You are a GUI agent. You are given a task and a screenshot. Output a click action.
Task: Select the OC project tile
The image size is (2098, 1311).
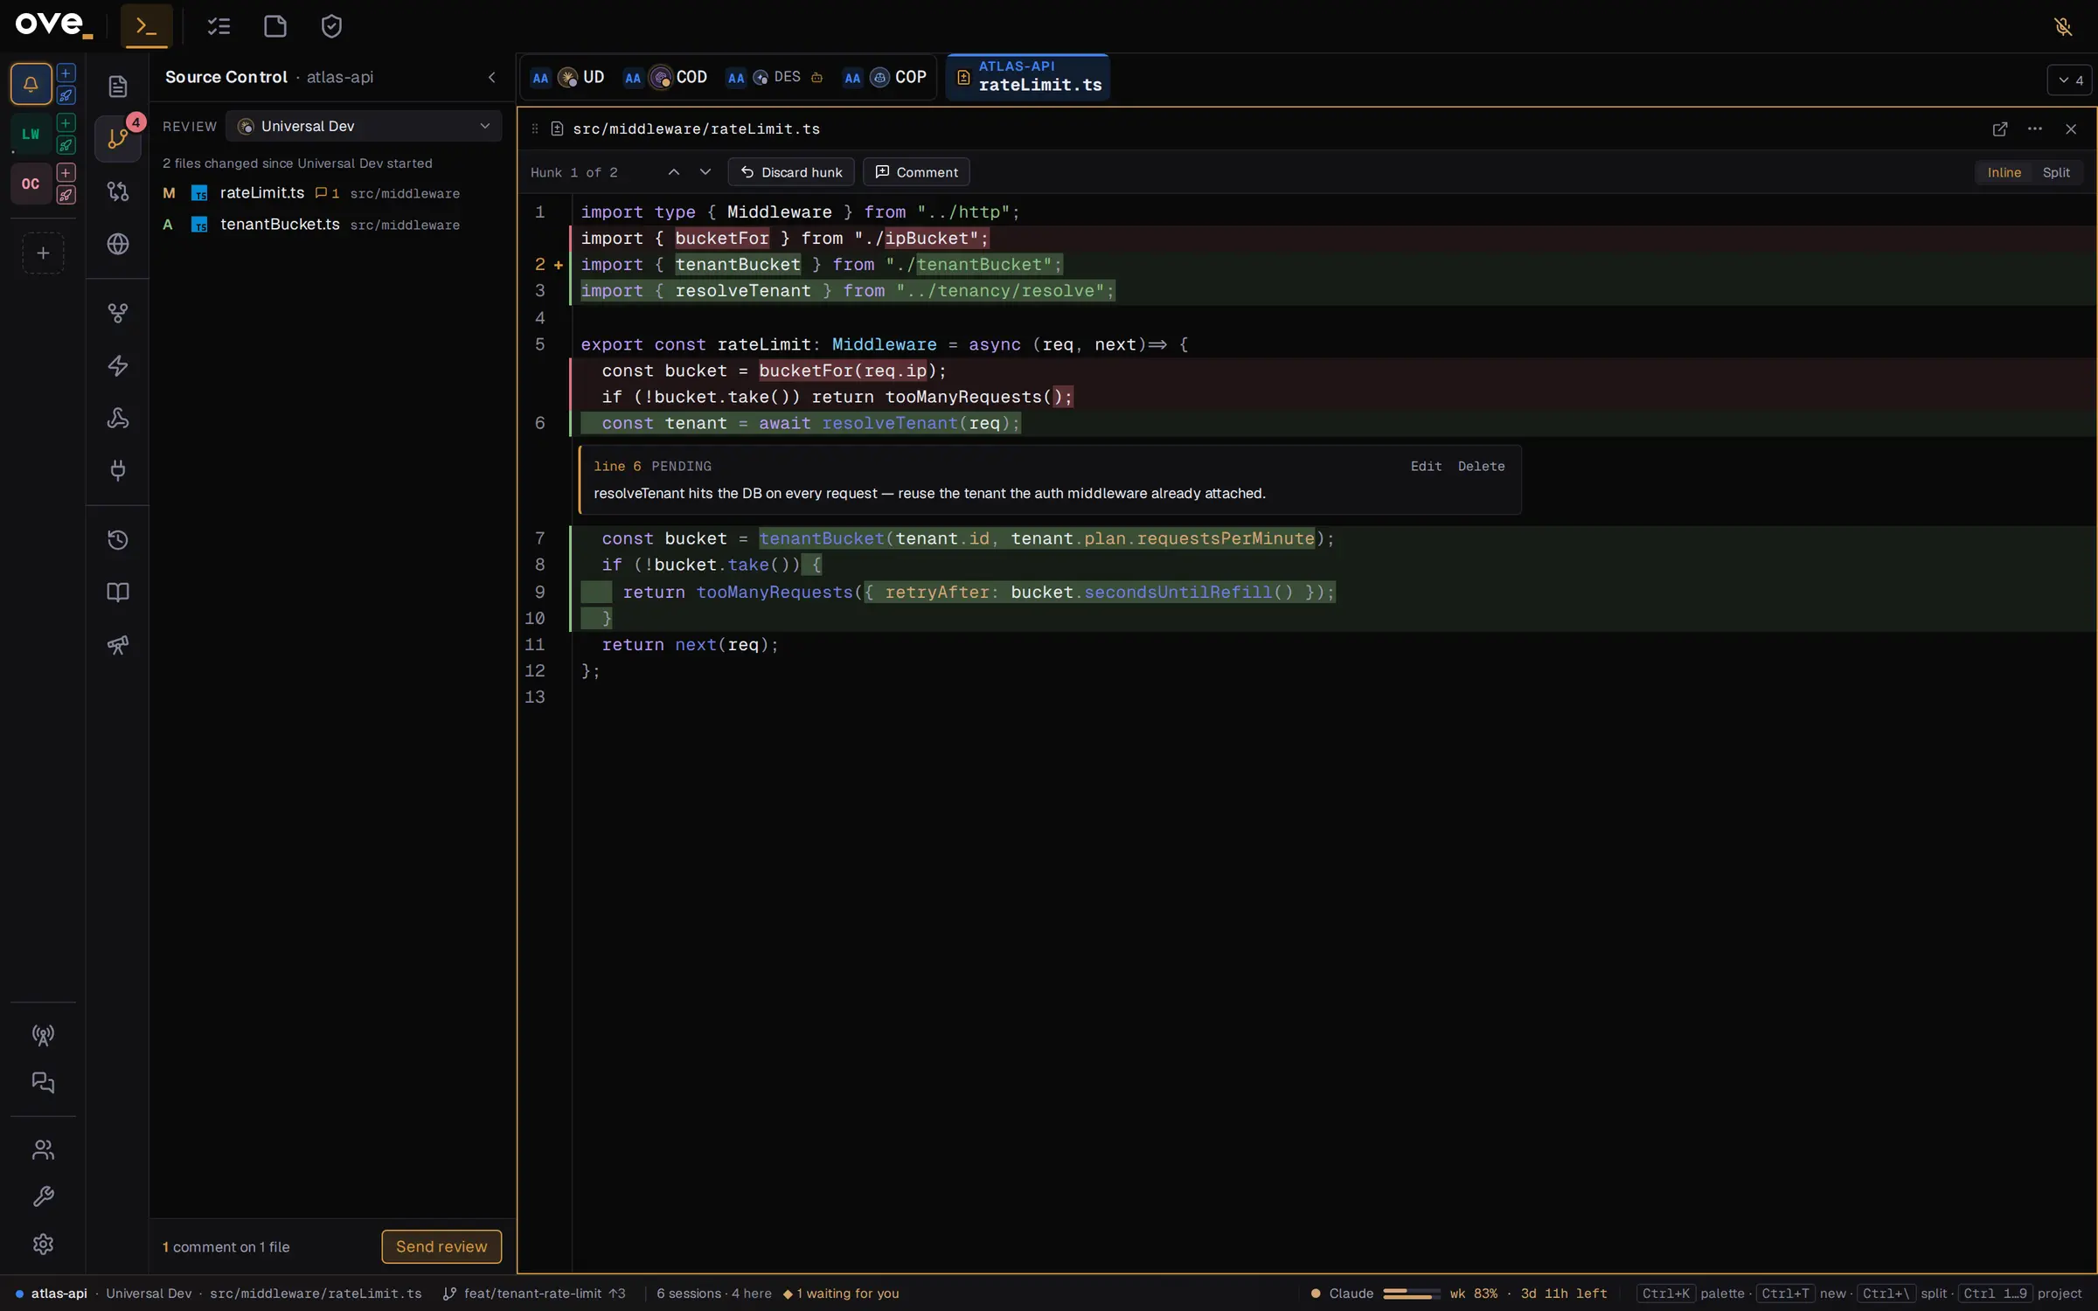point(31,184)
